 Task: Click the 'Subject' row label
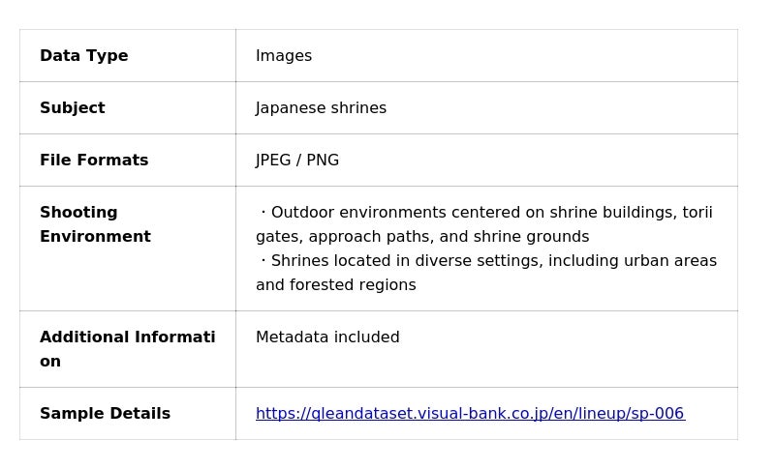(x=73, y=108)
